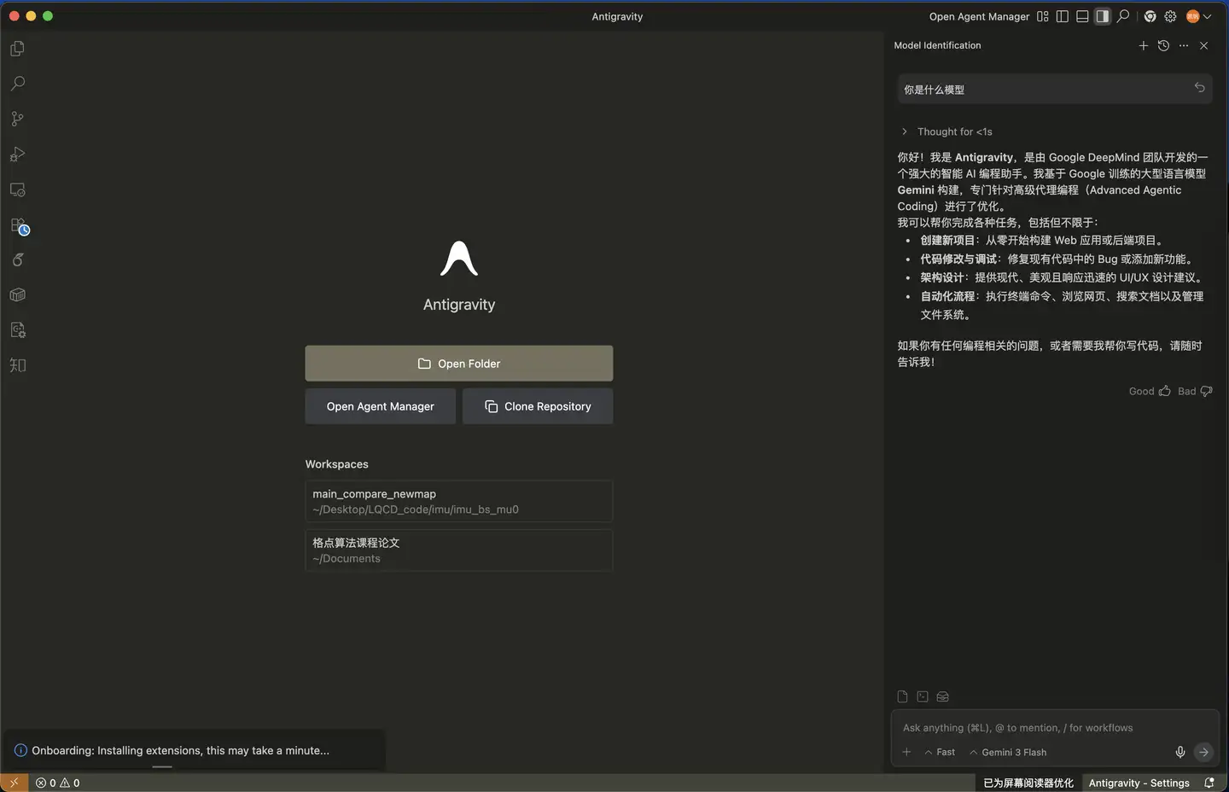Open the Run and Debug view
The width and height of the screenshot is (1229, 792).
17,154
